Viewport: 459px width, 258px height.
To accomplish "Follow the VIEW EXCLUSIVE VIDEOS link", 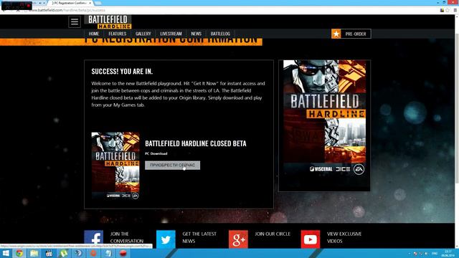I will 344,237.
